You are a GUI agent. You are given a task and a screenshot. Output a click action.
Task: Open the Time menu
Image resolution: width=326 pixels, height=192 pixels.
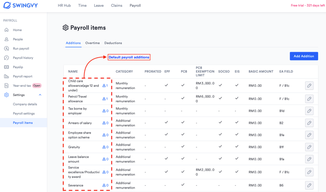pyautogui.click(x=82, y=5)
